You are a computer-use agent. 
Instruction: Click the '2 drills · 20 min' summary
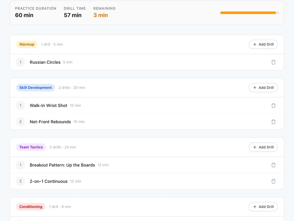click(x=72, y=87)
